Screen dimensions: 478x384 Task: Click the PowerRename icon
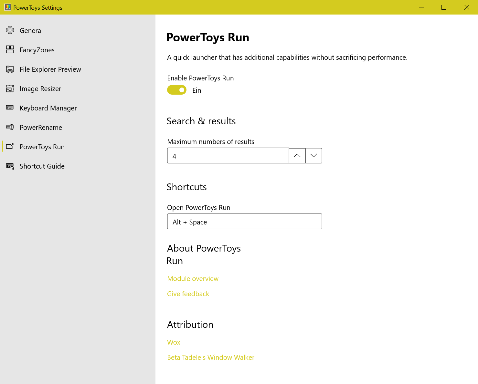click(x=10, y=127)
